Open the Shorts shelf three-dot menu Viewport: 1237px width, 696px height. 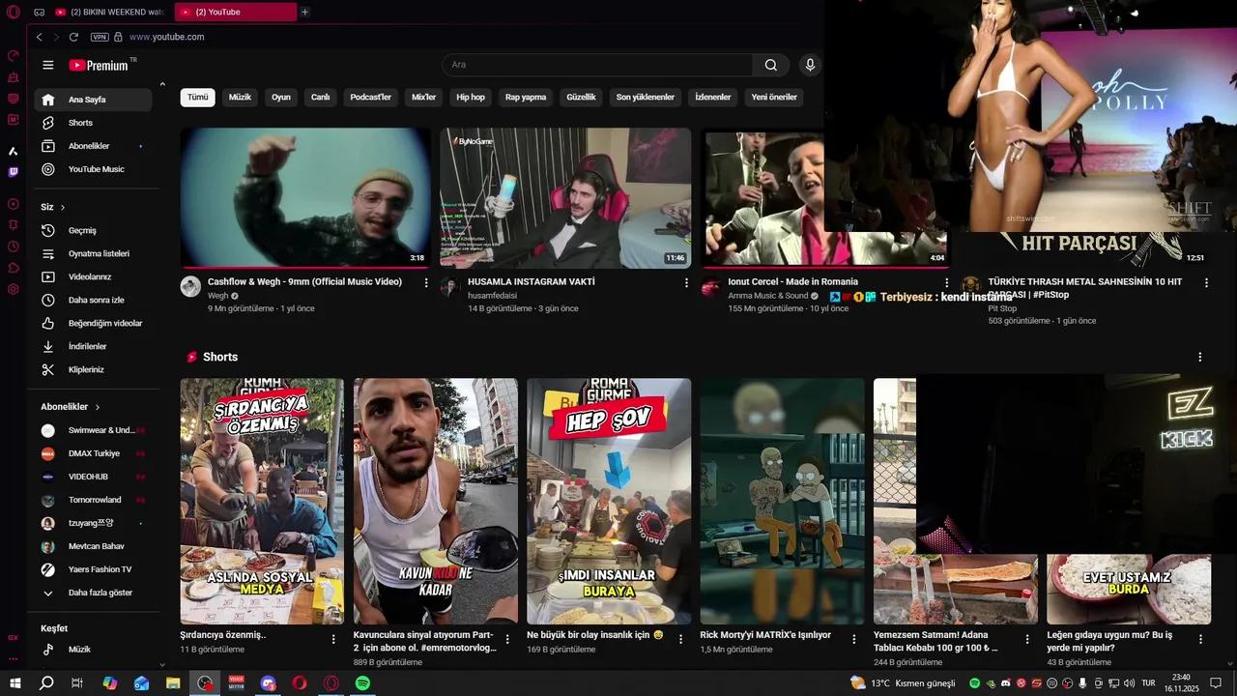[x=1200, y=357]
